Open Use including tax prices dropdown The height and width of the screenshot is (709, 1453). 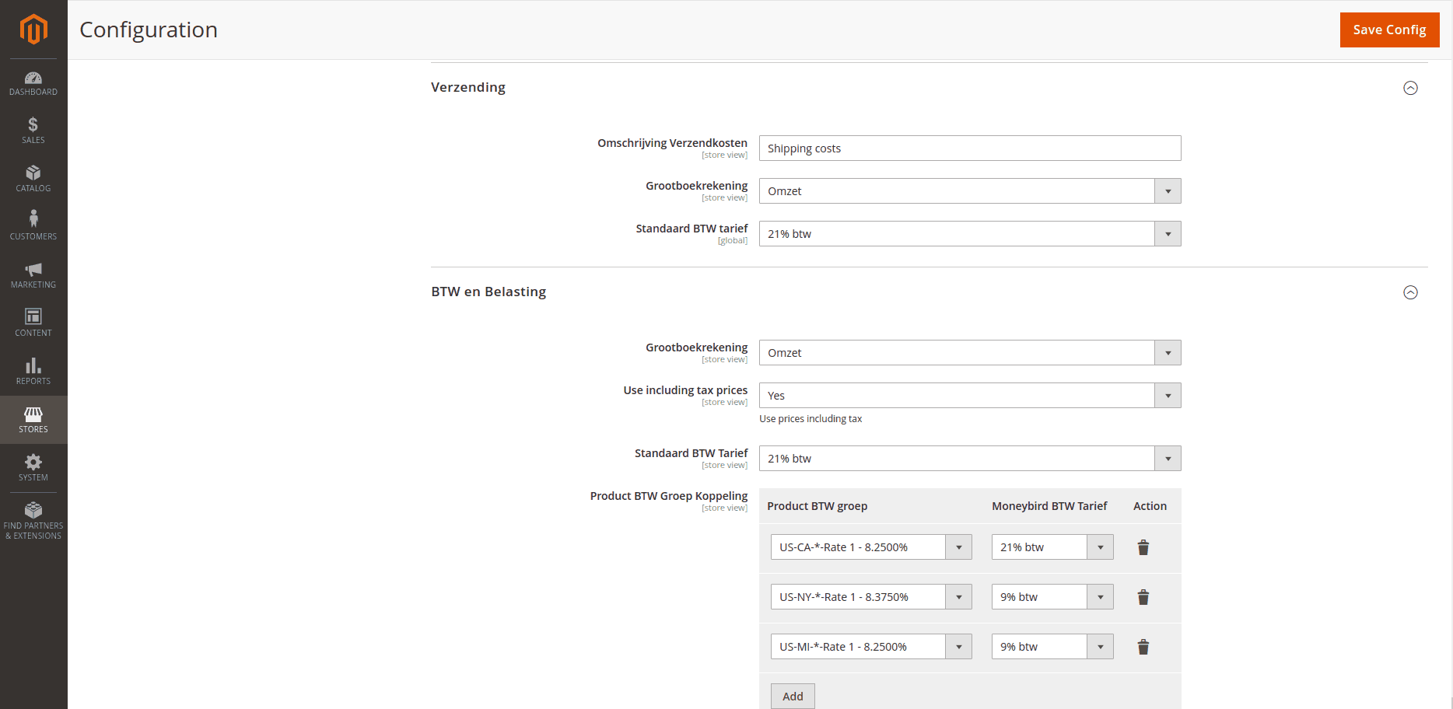[970, 396]
